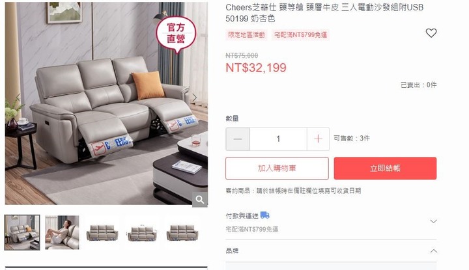Open image zoom magnifier icon
469x270 pixels.
200,199
